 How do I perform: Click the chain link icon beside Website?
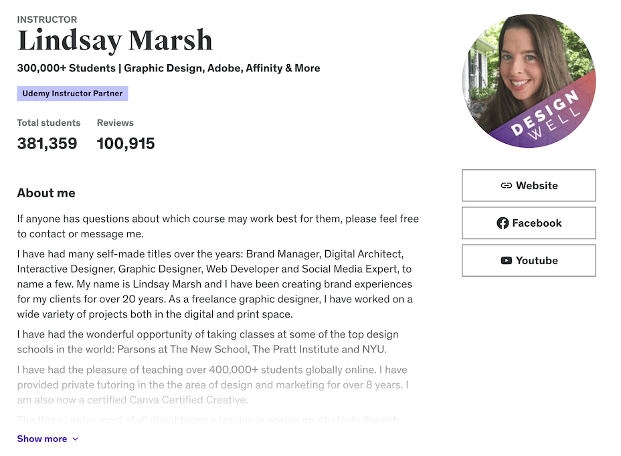coord(507,186)
